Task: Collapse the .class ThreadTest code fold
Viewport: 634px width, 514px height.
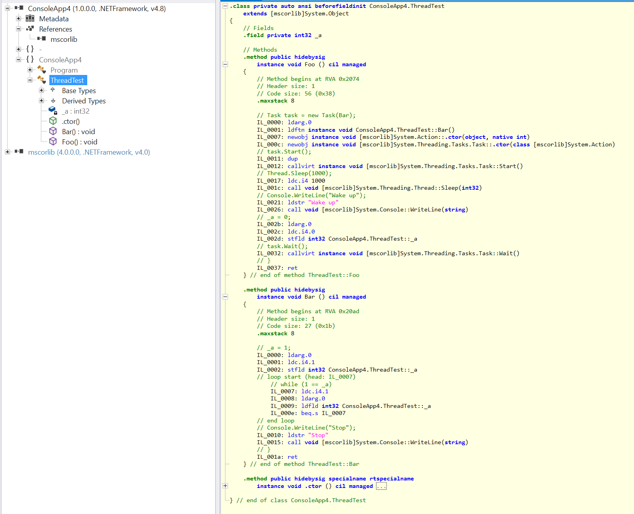Action: tap(225, 6)
